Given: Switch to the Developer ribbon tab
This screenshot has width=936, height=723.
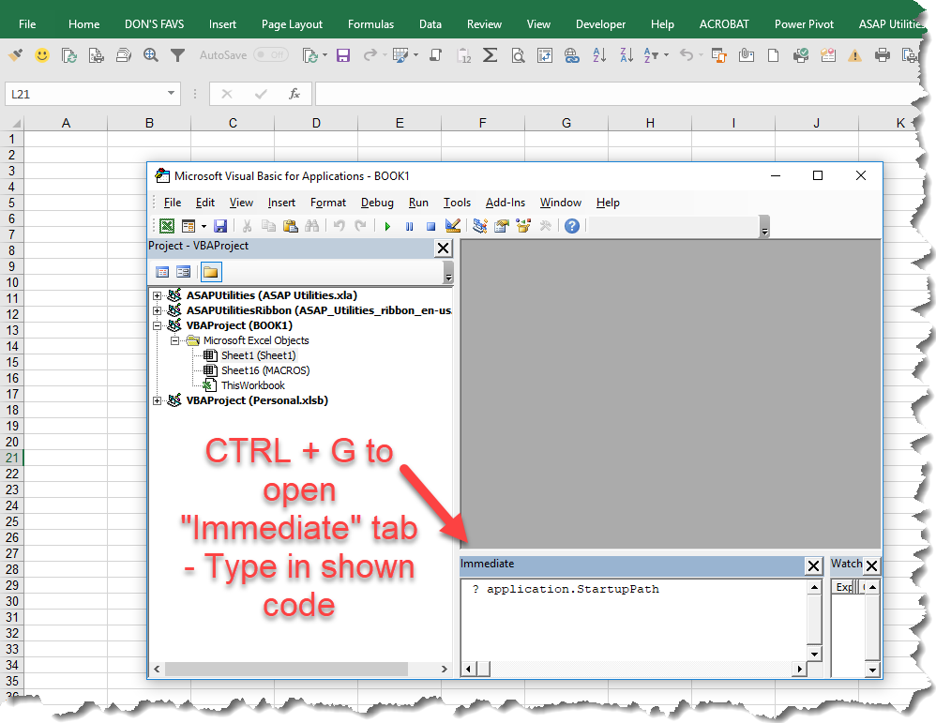Looking at the screenshot, I should [x=600, y=24].
